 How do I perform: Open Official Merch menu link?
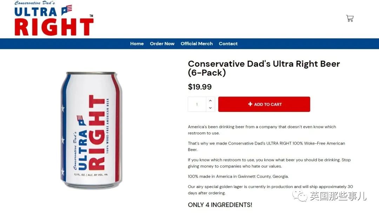click(197, 44)
